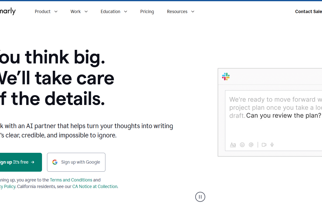View the CA Notice at Collection
This screenshot has width=322, height=220.
(x=95, y=187)
